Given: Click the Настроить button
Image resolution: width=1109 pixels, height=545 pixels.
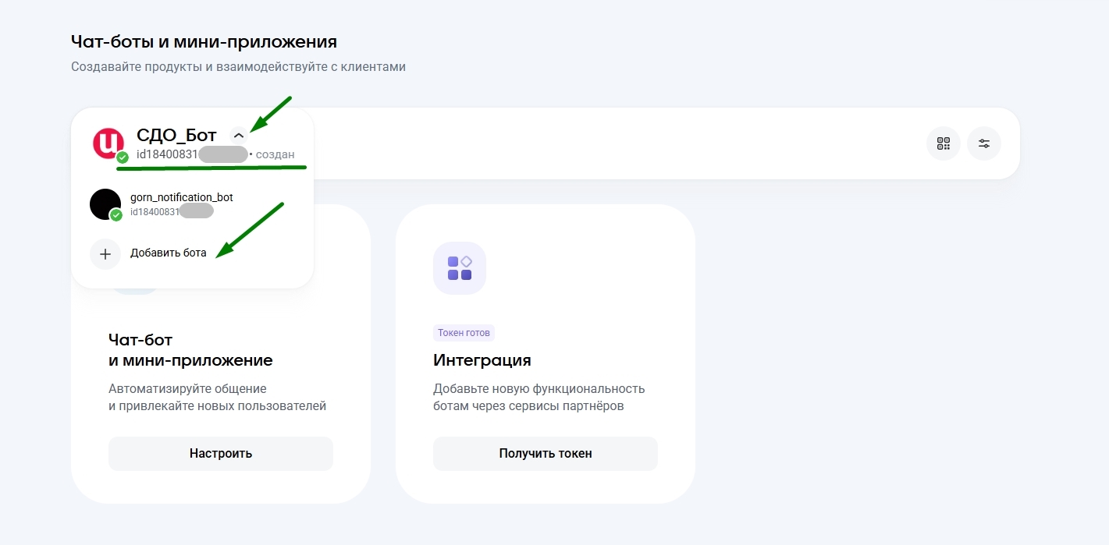Looking at the screenshot, I should (x=220, y=453).
